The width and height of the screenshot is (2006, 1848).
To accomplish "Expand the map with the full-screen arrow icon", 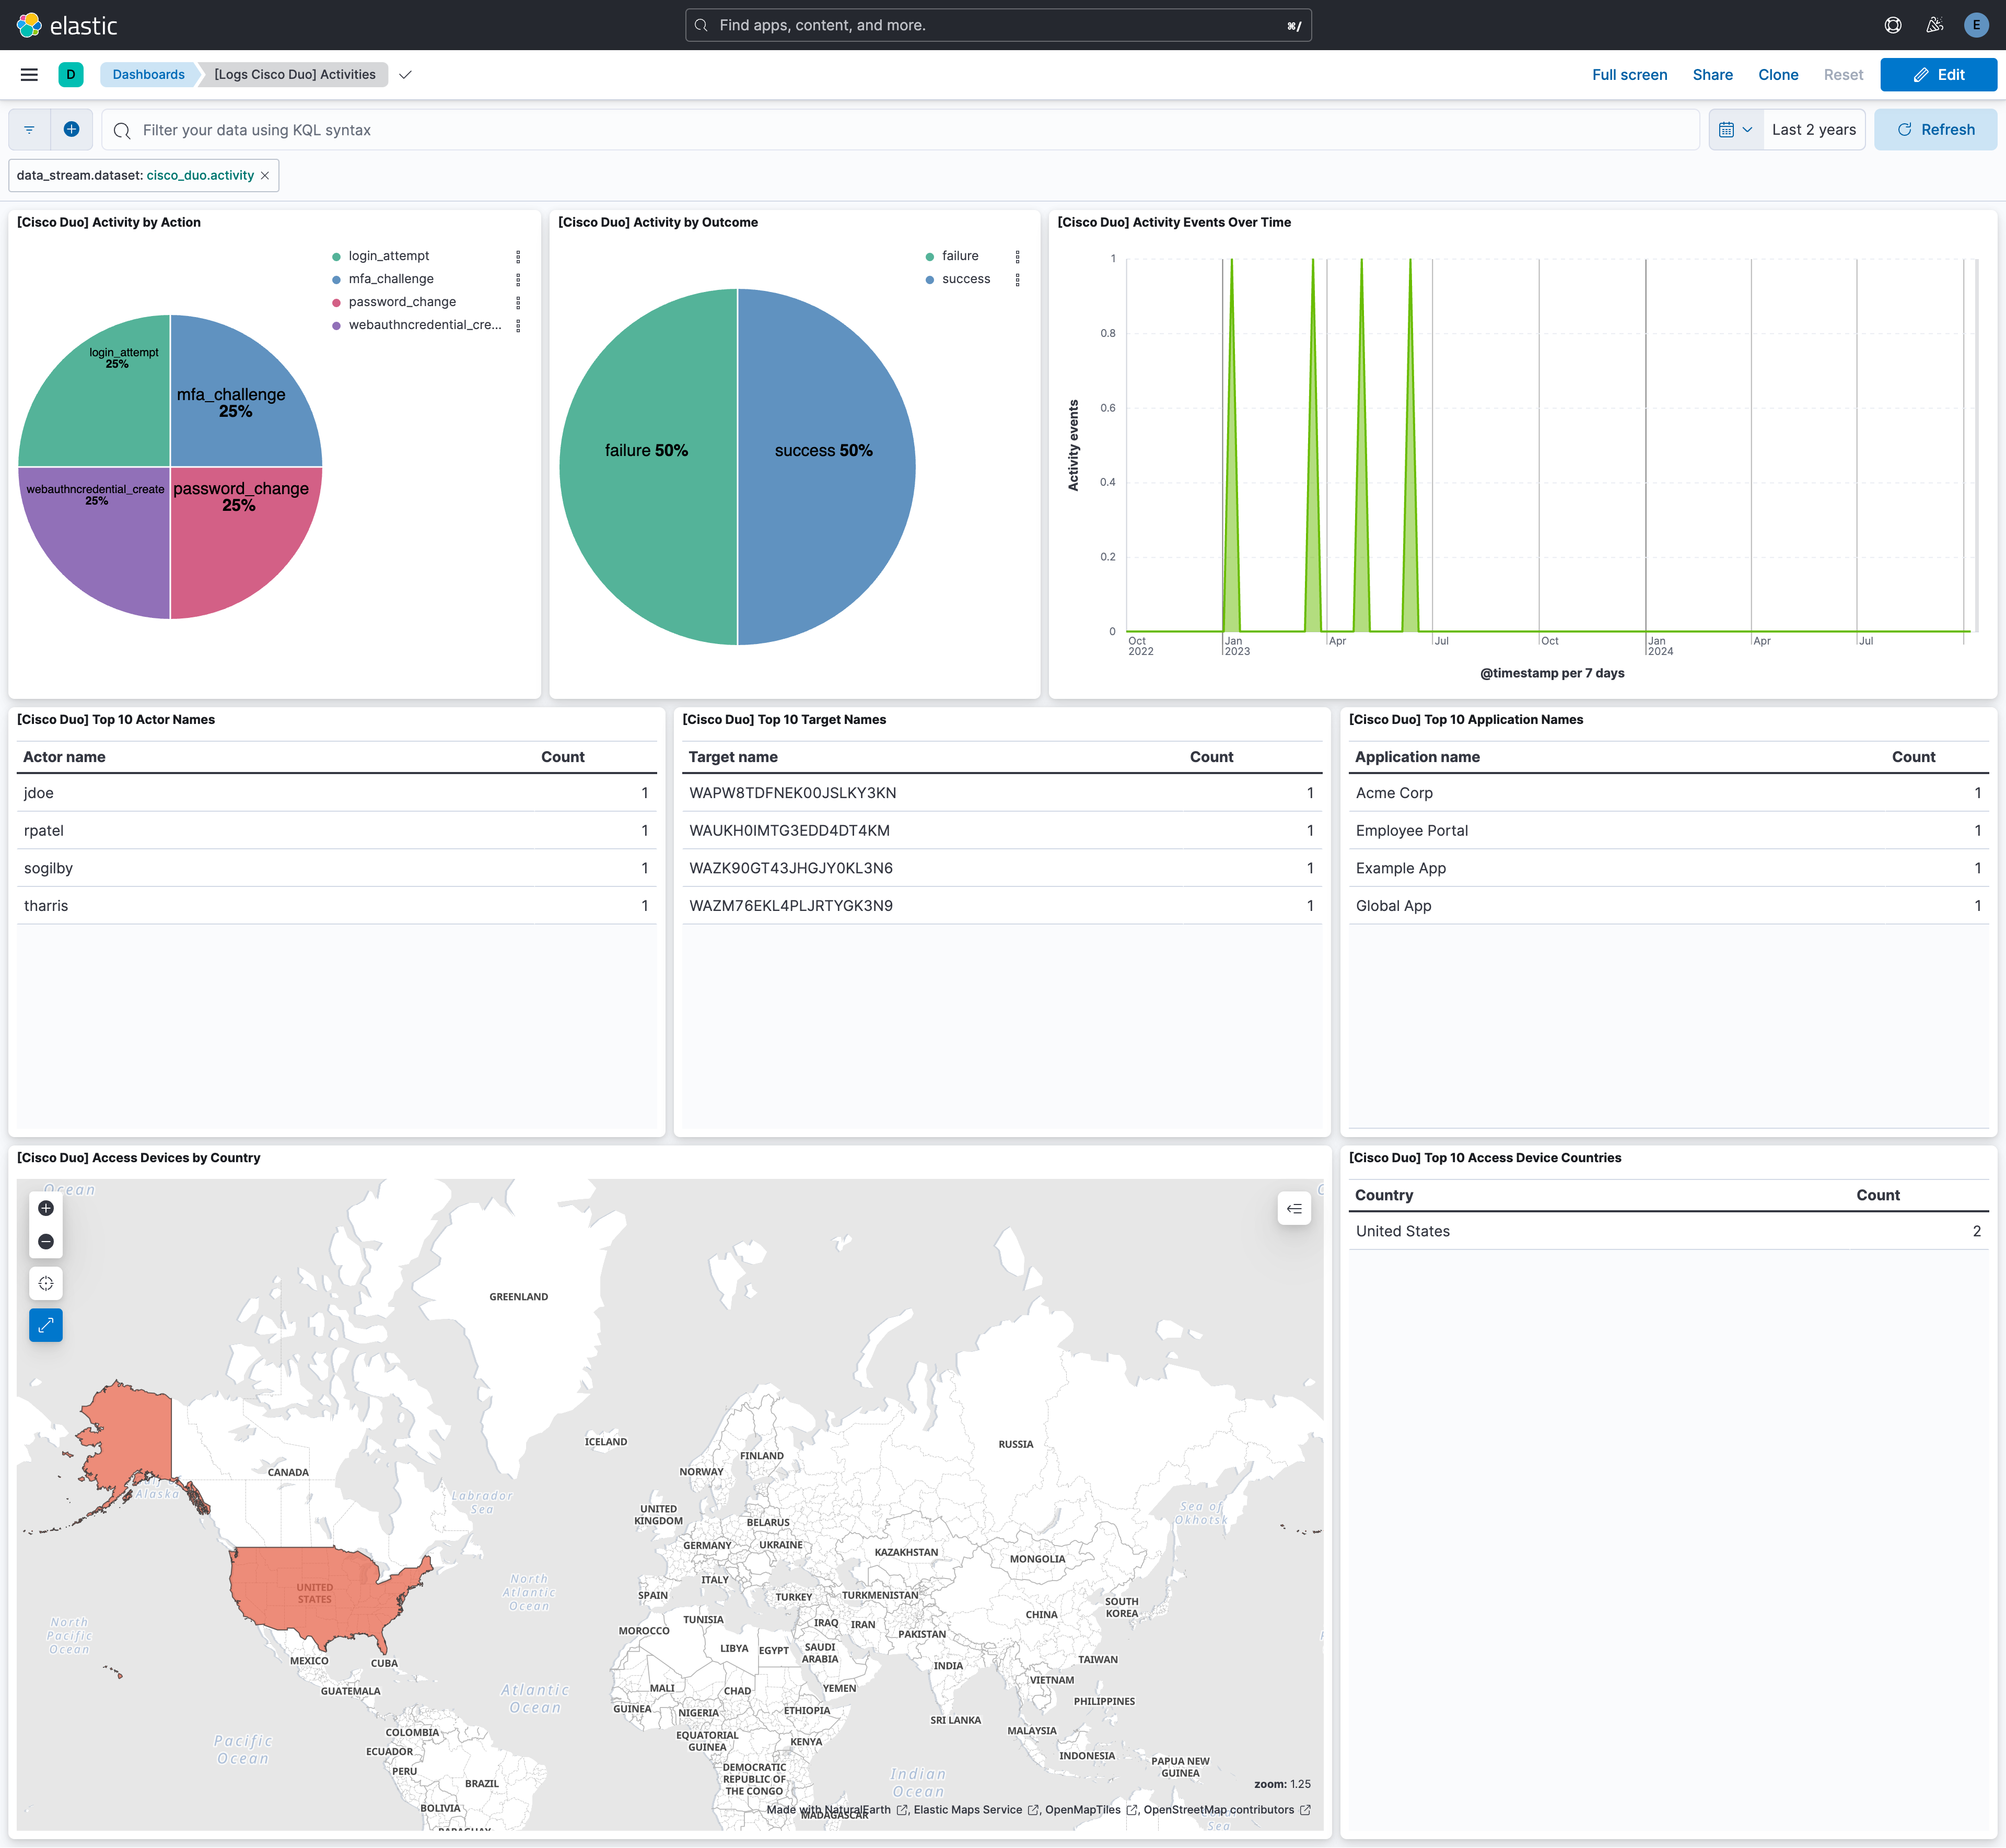I will (45, 1325).
